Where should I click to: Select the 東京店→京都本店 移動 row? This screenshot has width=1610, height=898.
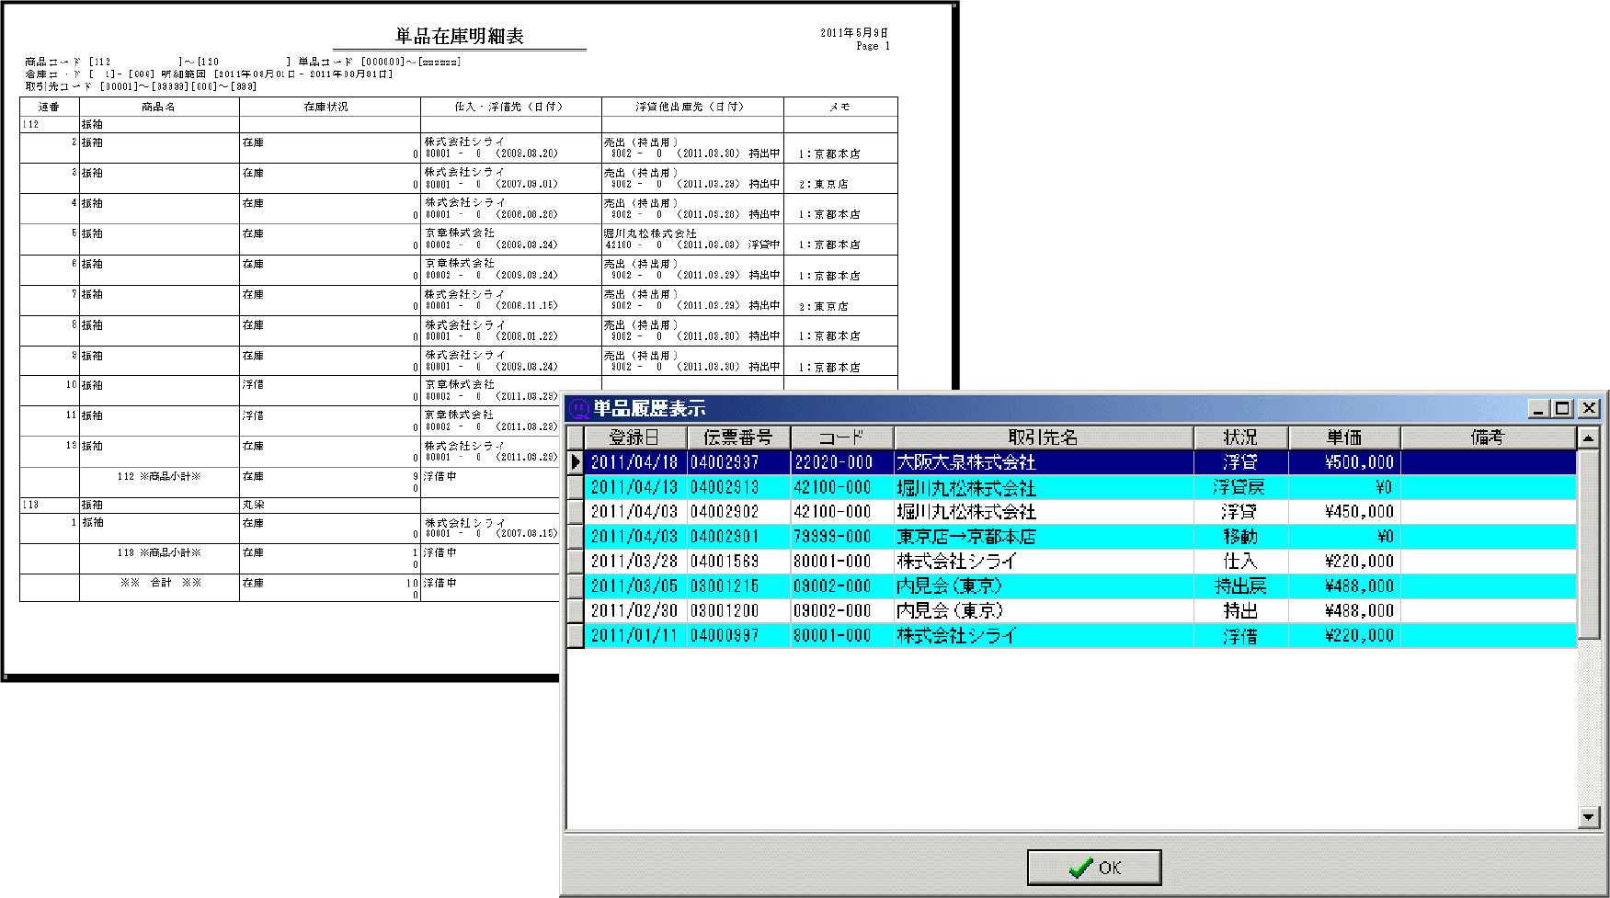tap(965, 537)
